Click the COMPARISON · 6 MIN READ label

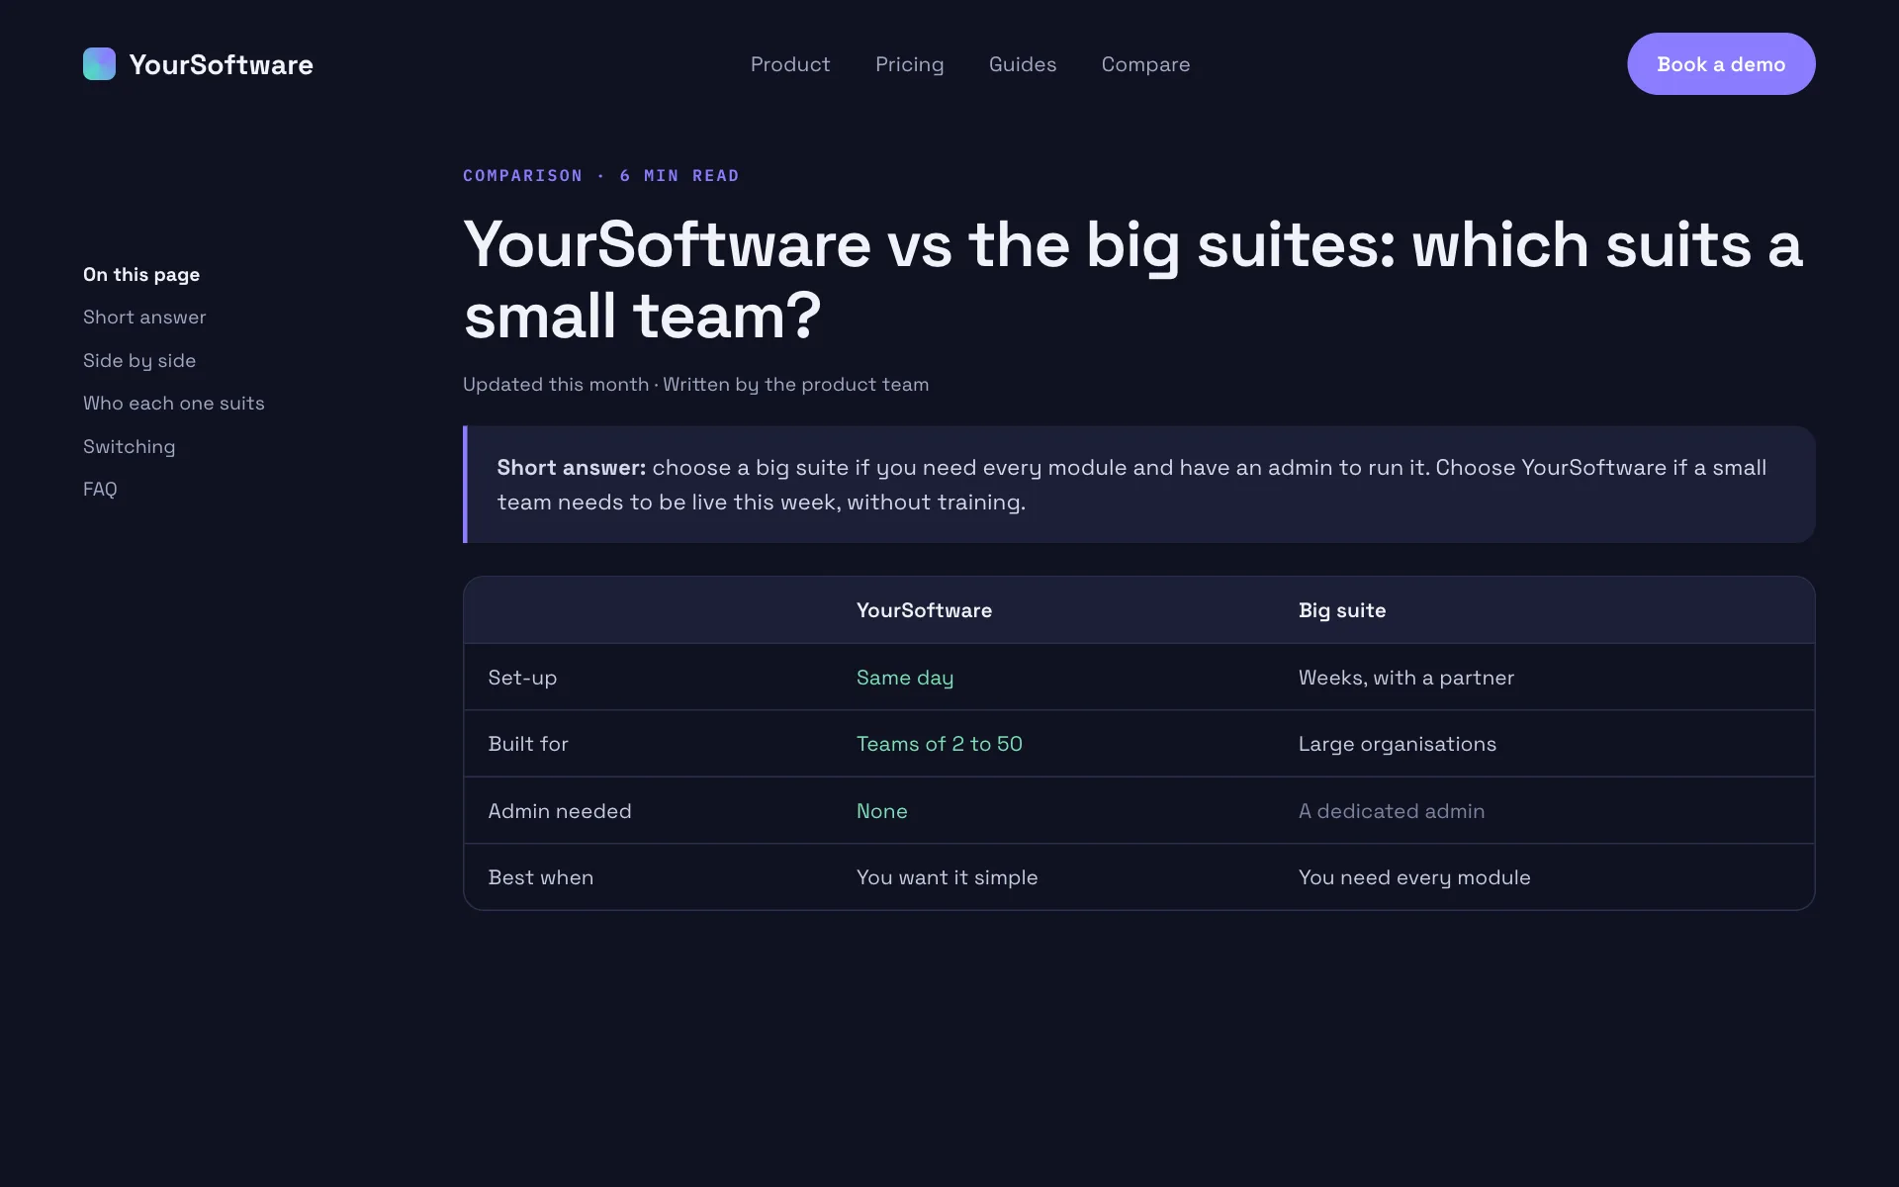601,176
